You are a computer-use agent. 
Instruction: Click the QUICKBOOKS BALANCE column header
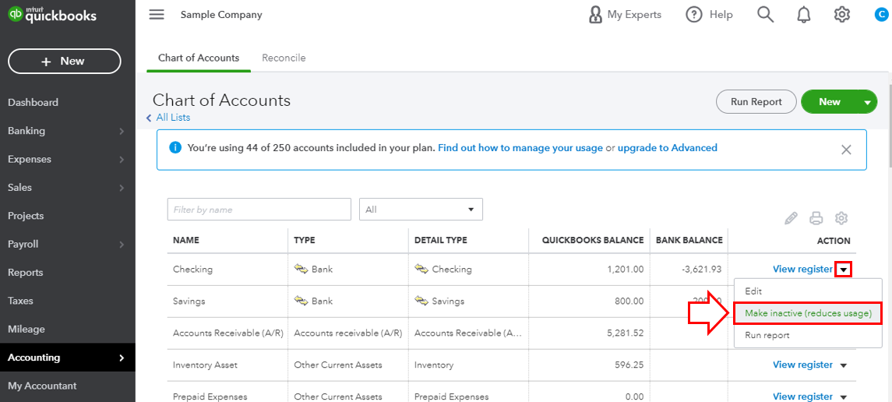593,241
